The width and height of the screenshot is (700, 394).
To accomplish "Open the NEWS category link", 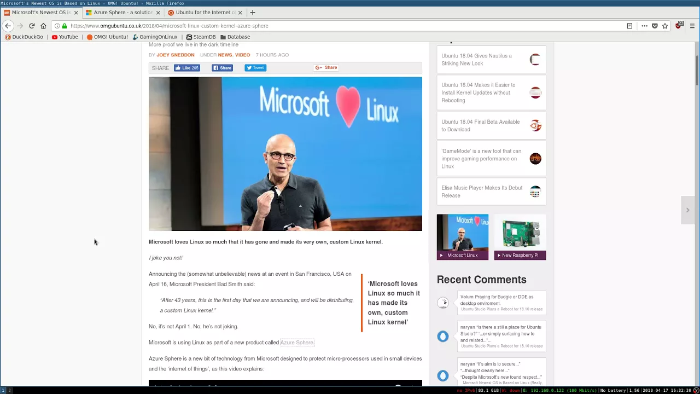I will [225, 55].
